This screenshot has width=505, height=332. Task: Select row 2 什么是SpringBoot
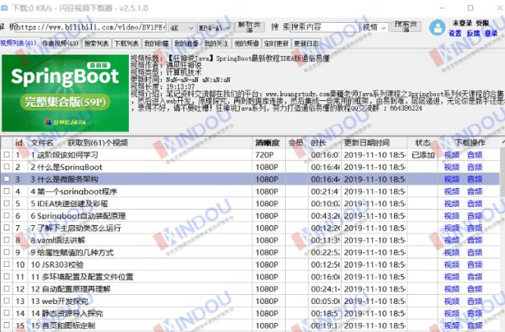[x=250, y=167]
